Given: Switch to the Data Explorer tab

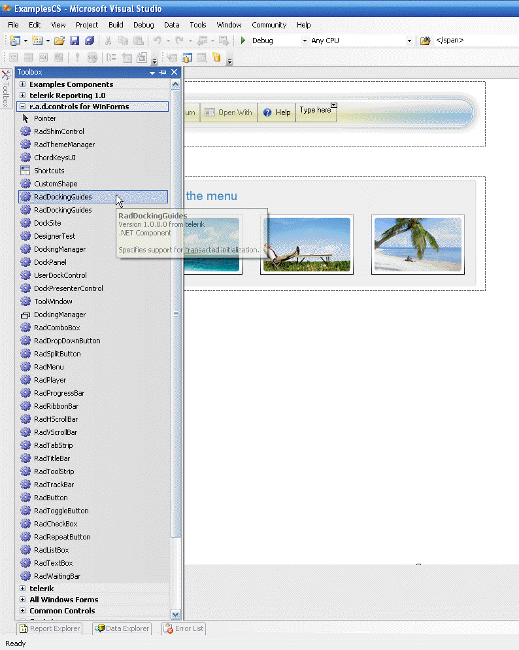Looking at the screenshot, I should point(122,628).
